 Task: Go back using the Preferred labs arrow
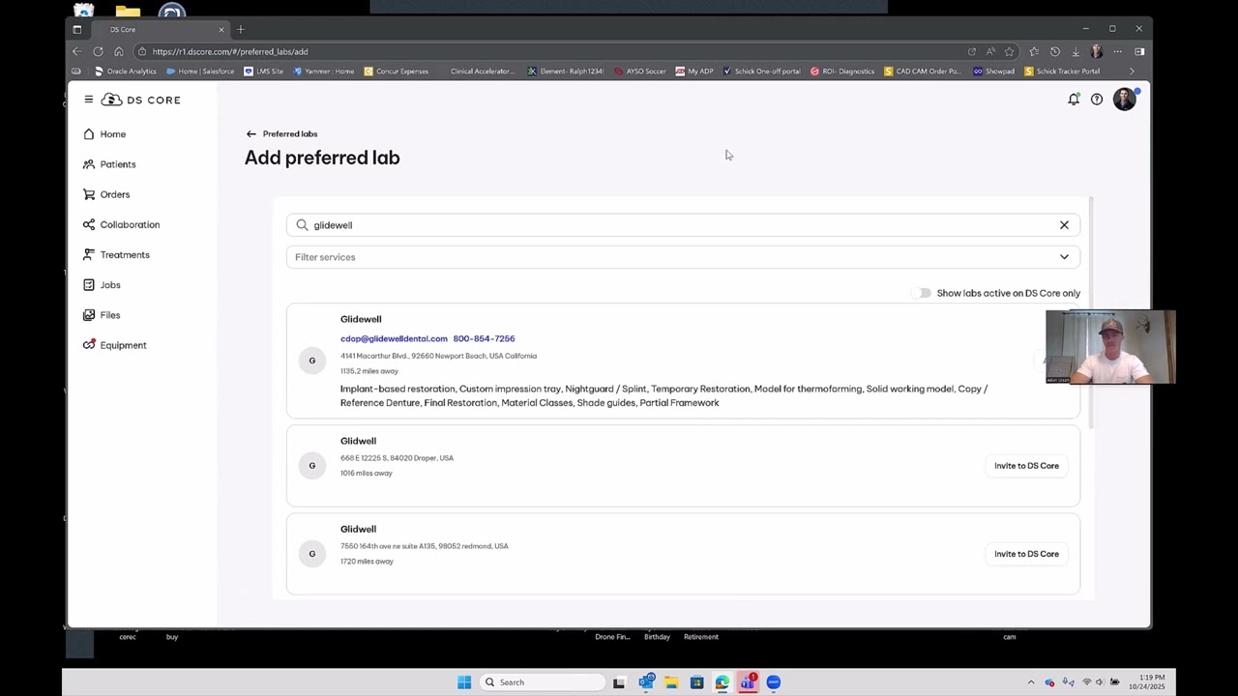(x=251, y=134)
